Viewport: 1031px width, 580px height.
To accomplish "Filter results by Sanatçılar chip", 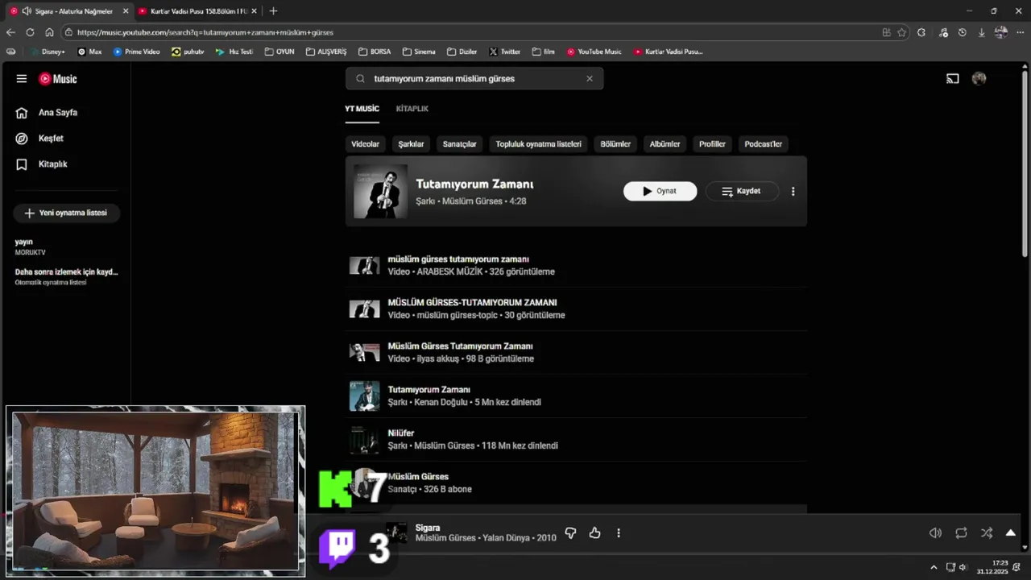I will tap(459, 144).
